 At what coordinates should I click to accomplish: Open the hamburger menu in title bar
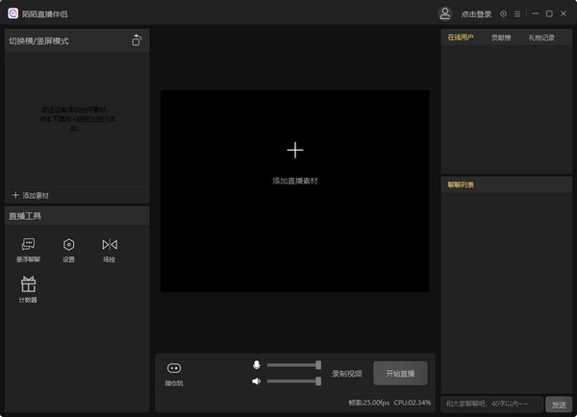pos(517,13)
